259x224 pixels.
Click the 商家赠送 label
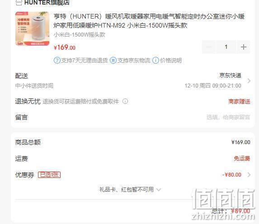point(239,101)
